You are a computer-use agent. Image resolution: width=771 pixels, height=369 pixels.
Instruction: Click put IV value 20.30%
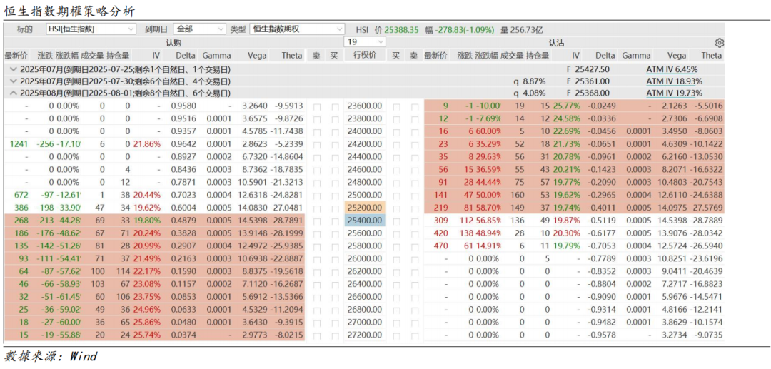[566, 233]
